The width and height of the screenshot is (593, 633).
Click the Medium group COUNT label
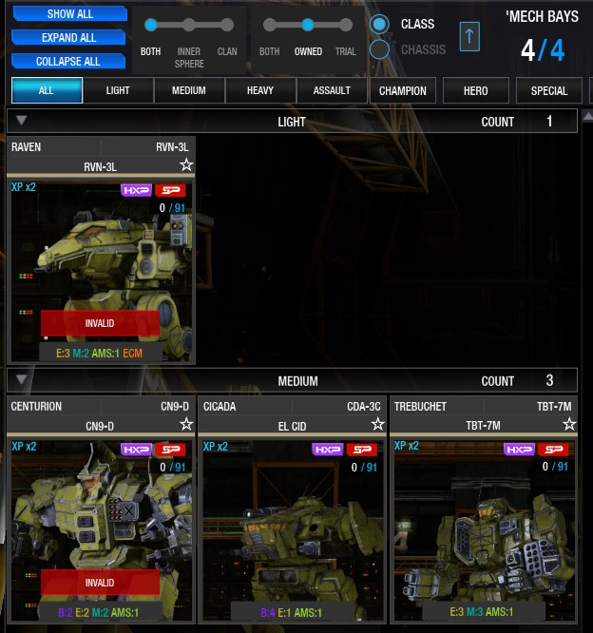[x=497, y=381]
